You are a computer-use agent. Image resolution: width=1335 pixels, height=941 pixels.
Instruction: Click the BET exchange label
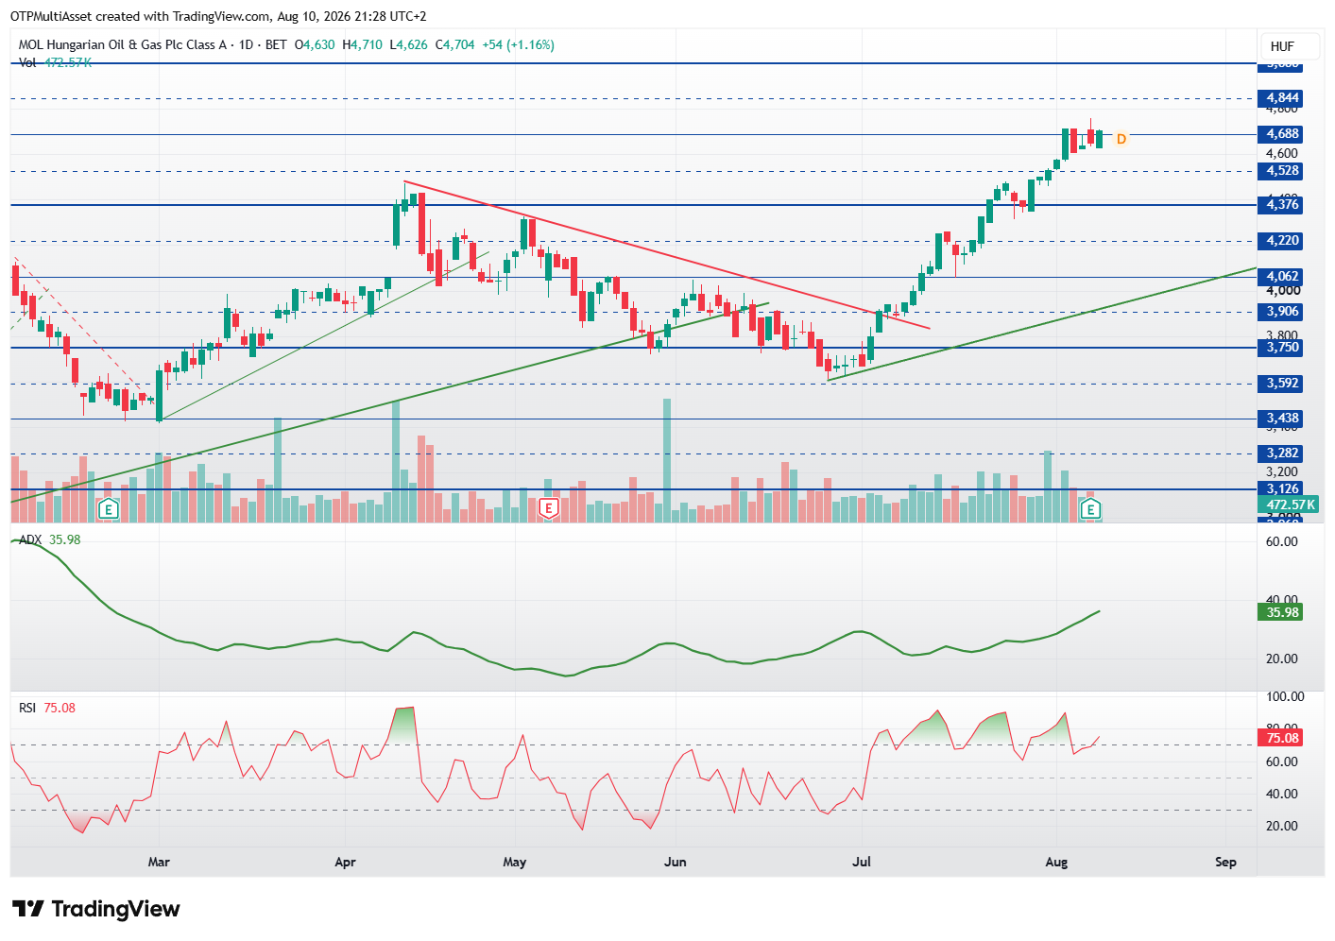pyautogui.click(x=276, y=44)
